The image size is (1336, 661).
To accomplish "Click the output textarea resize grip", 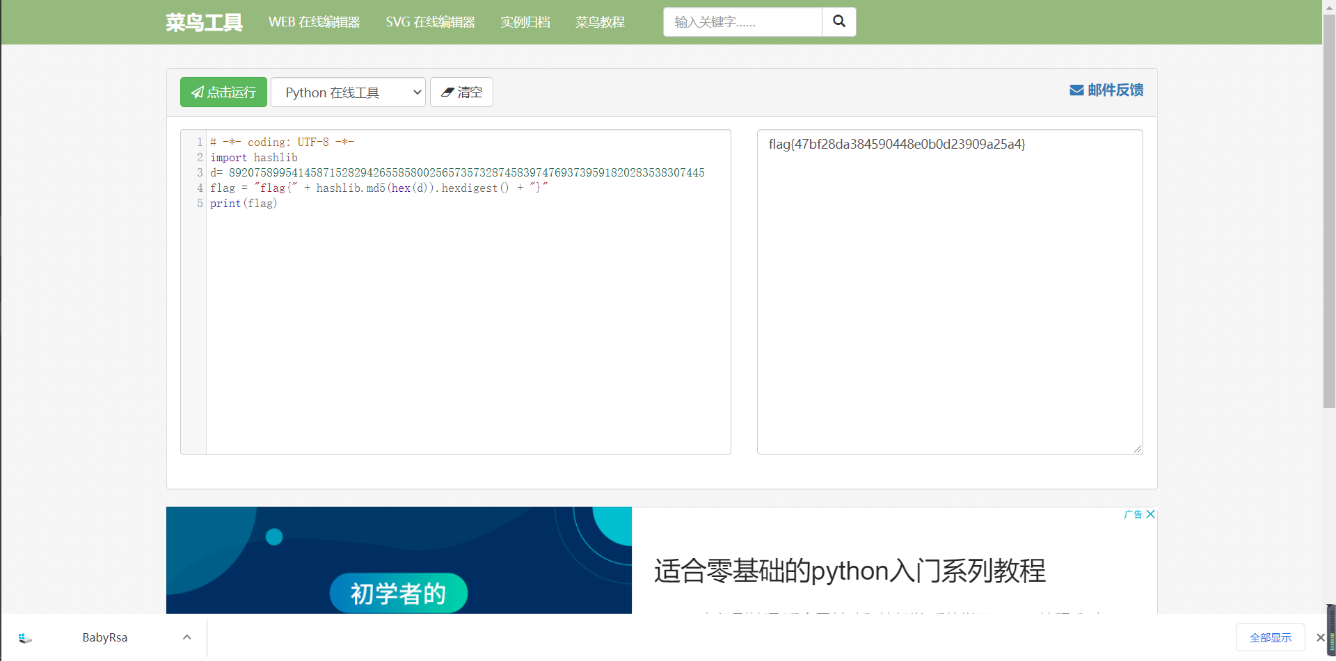I will [x=1138, y=449].
